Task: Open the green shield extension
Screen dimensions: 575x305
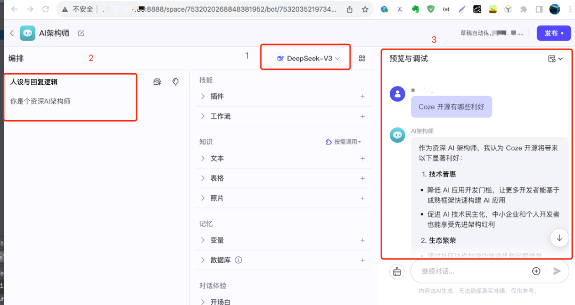Action: pyautogui.click(x=431, y=9)
